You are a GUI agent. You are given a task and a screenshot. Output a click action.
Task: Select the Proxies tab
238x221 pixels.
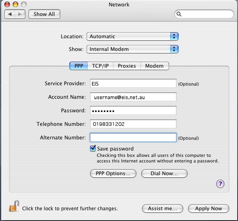click(x=127, y=66)
